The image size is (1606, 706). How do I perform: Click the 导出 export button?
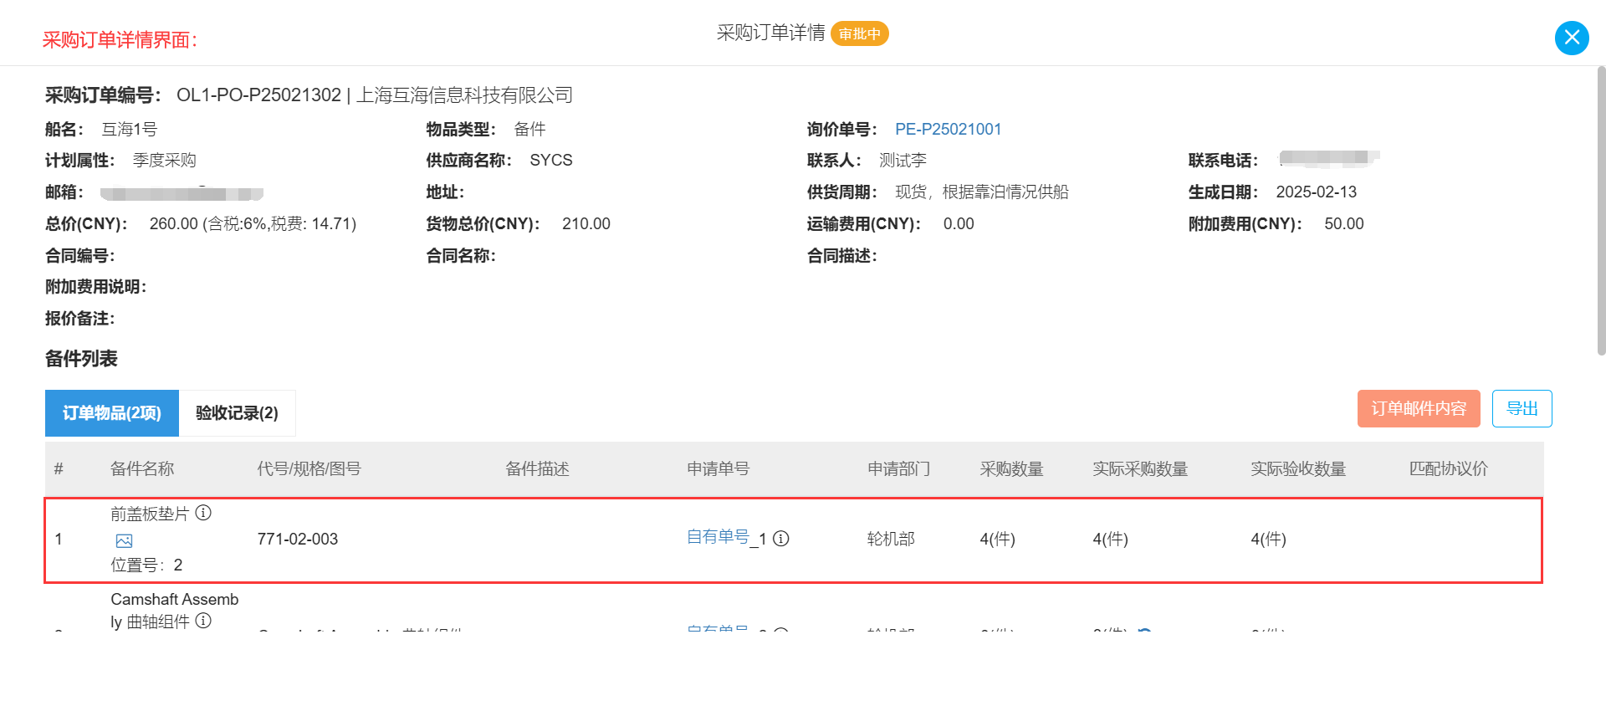click(x=1522, y=409)
